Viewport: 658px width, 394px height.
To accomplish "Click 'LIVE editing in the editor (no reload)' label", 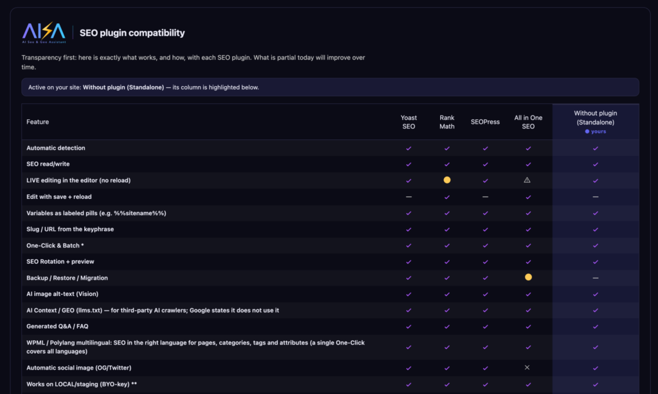I will (x=78, y=180).
